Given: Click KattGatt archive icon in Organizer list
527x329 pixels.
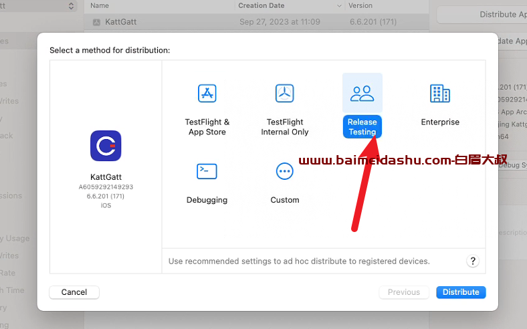Looking at the screenshot, I should (x=96, y=22).
